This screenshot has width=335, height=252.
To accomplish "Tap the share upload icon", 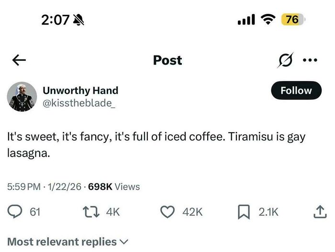I will (x=319, y=211).
